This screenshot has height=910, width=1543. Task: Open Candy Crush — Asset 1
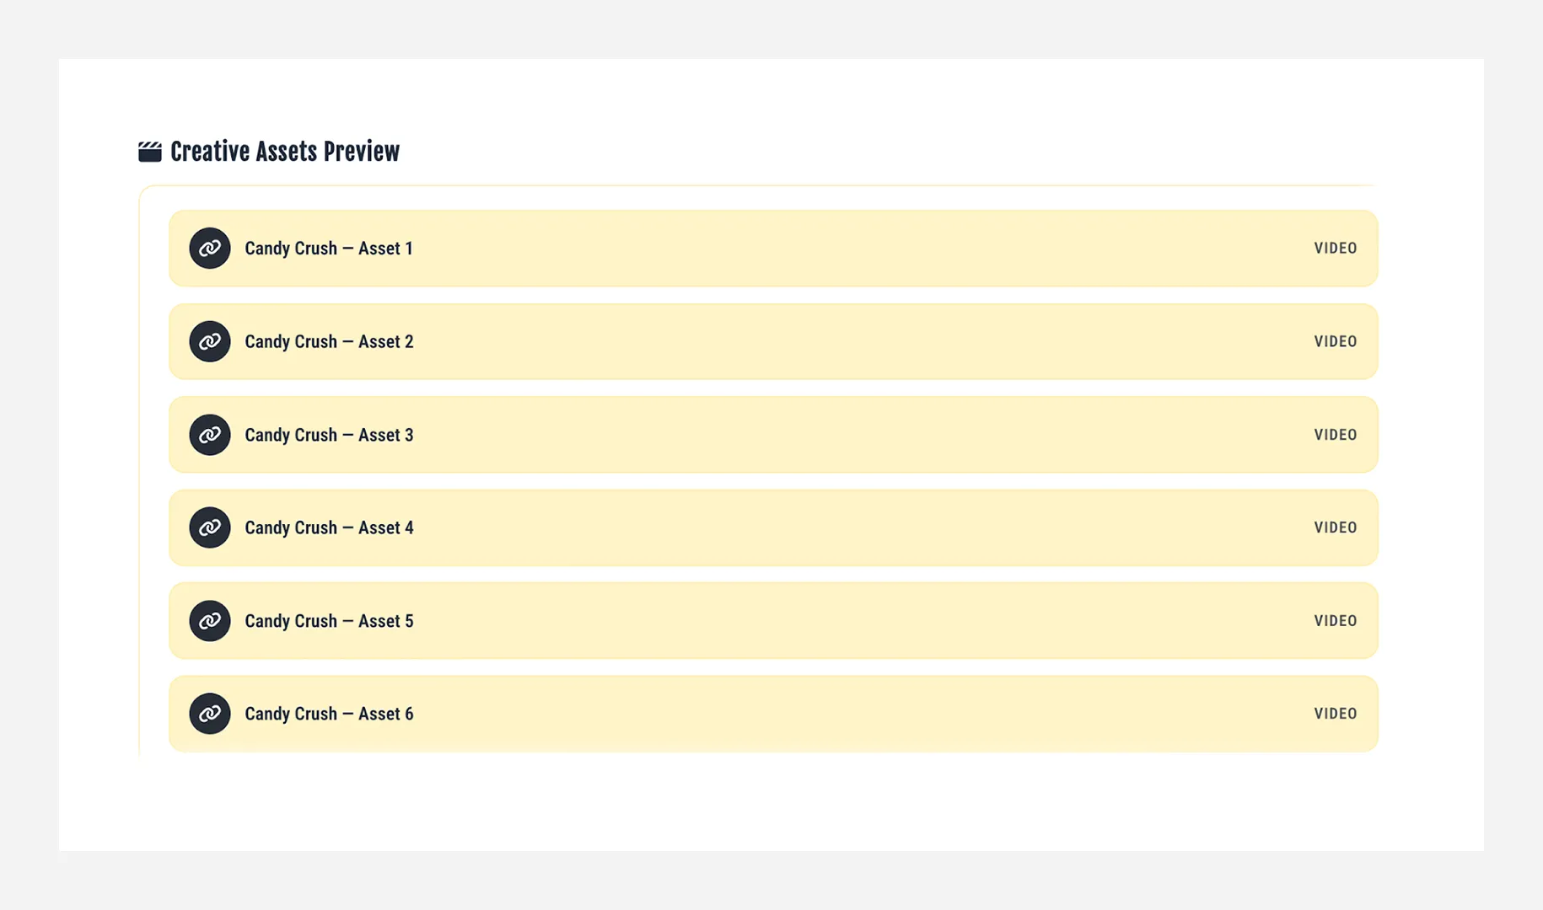tap(329, 248)
